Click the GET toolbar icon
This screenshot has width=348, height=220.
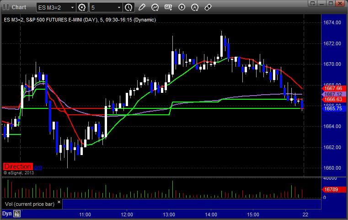[x=168, y=7]
